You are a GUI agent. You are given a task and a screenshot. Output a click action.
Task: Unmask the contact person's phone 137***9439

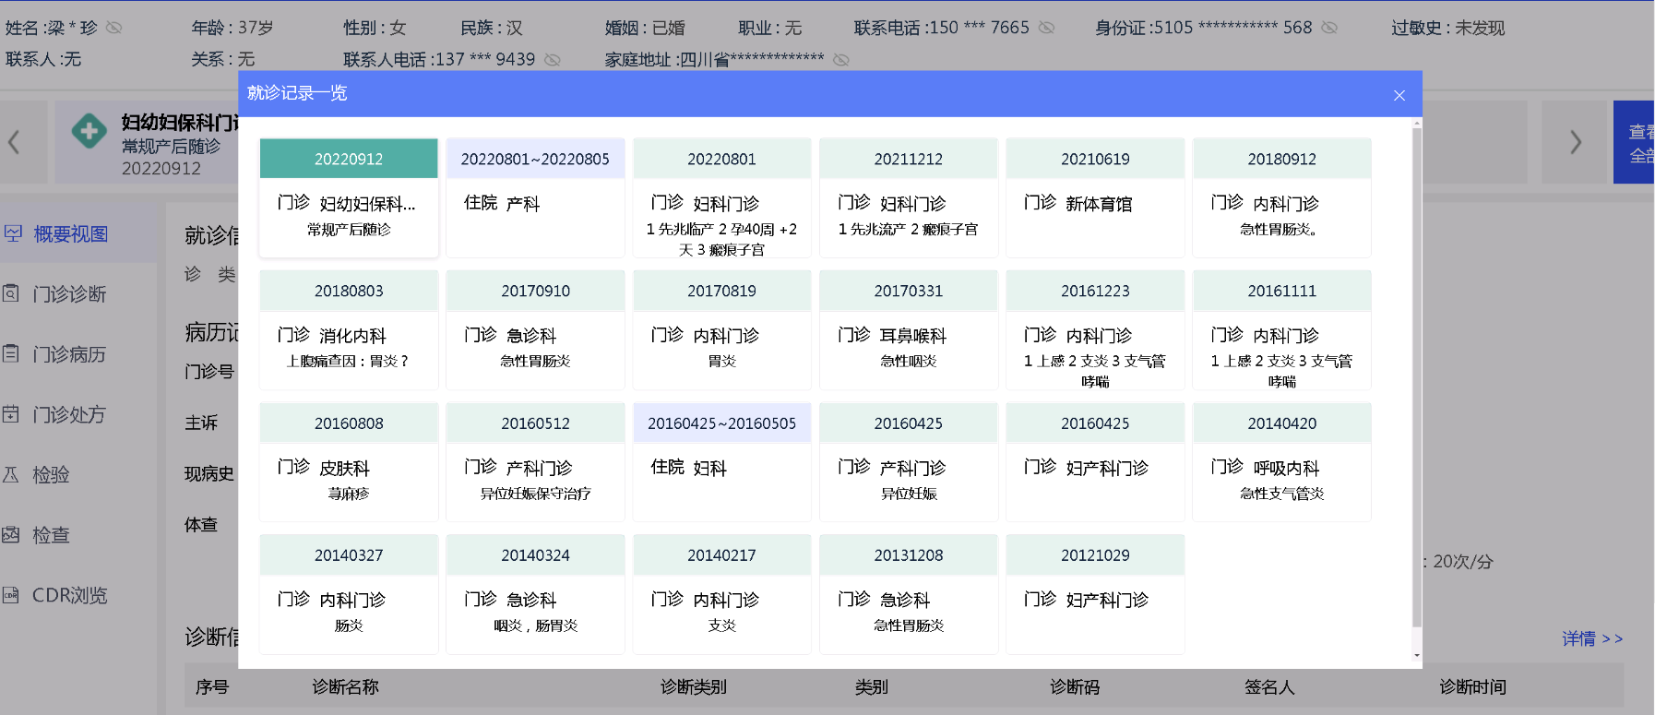tap(553, 60)
